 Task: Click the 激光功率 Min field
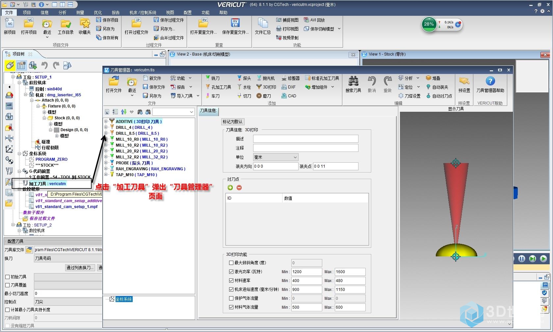[306, 272]
